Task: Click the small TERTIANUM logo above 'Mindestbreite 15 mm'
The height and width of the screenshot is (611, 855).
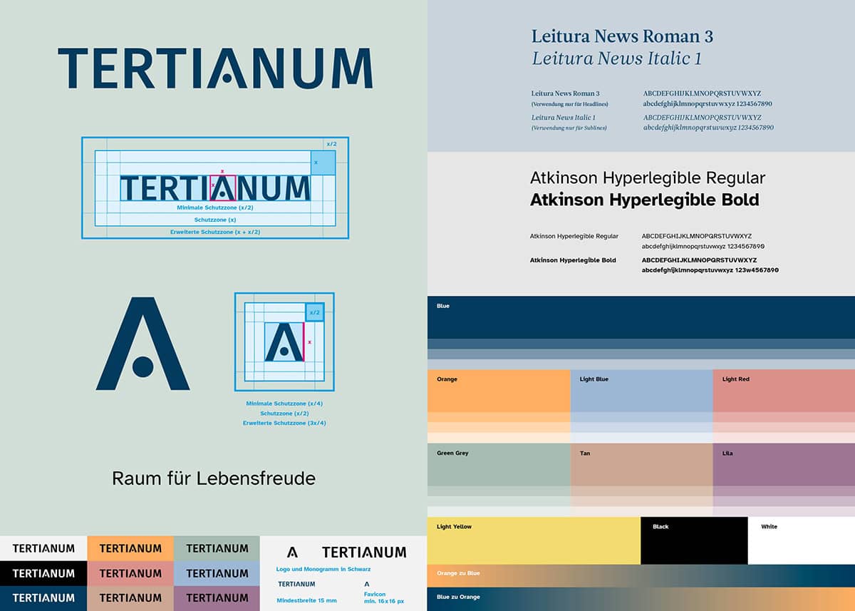Action: pyautogui.click(x=296, y=584)
